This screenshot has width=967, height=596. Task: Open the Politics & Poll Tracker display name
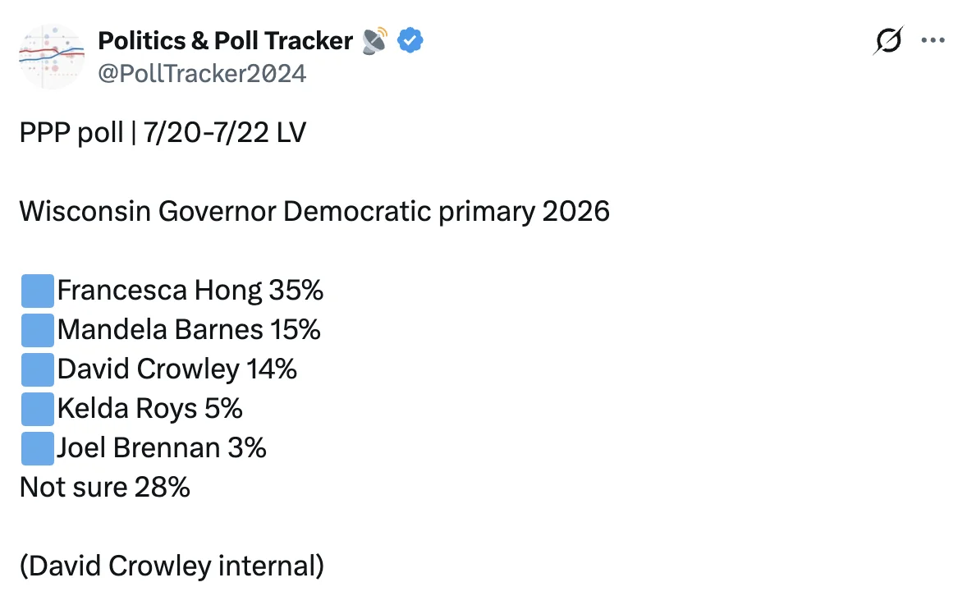coord(225,41)
